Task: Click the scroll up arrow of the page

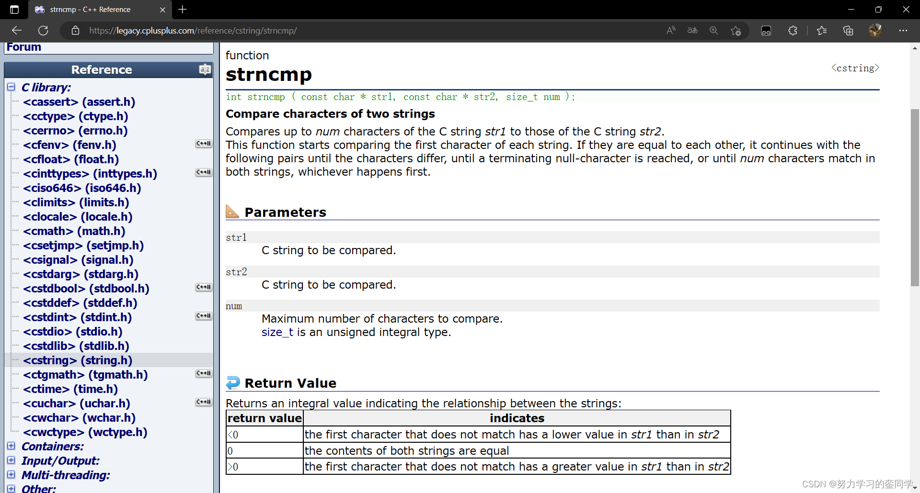Action: (x=915, y=48)
